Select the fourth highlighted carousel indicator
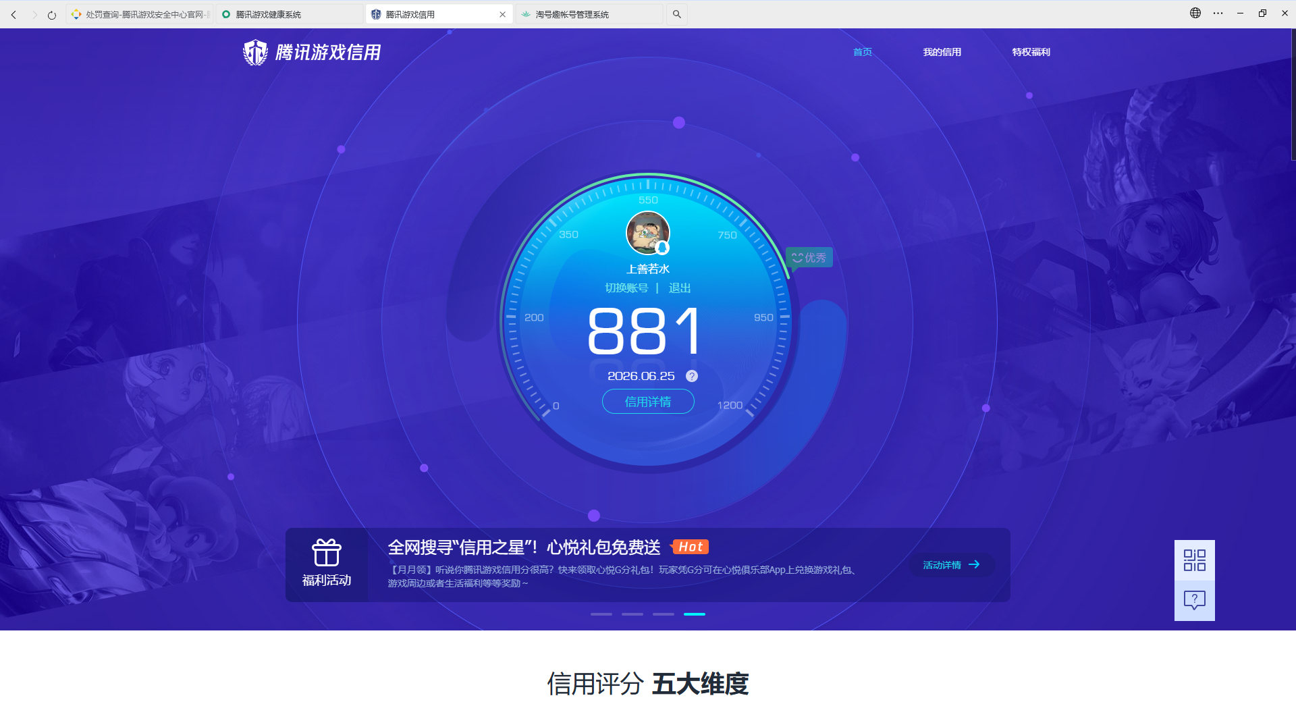The width and height of the screenshot is (1296, 702). (695, 614)
